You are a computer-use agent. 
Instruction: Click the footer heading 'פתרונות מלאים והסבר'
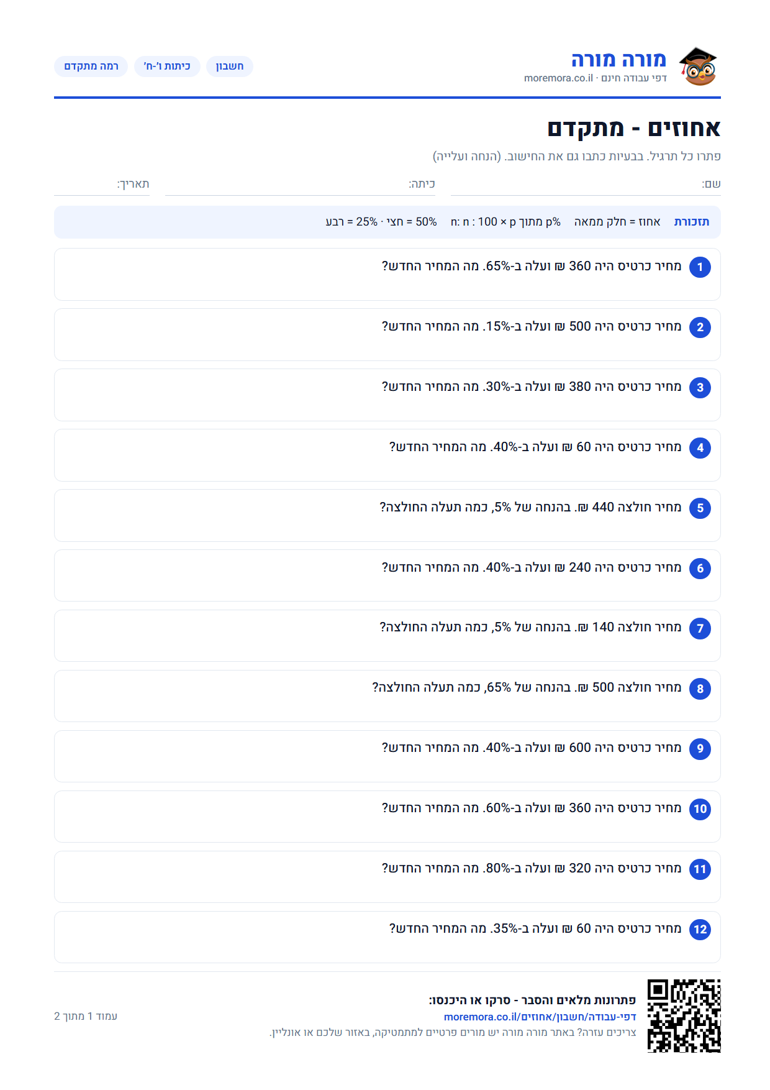(532, 1001)
